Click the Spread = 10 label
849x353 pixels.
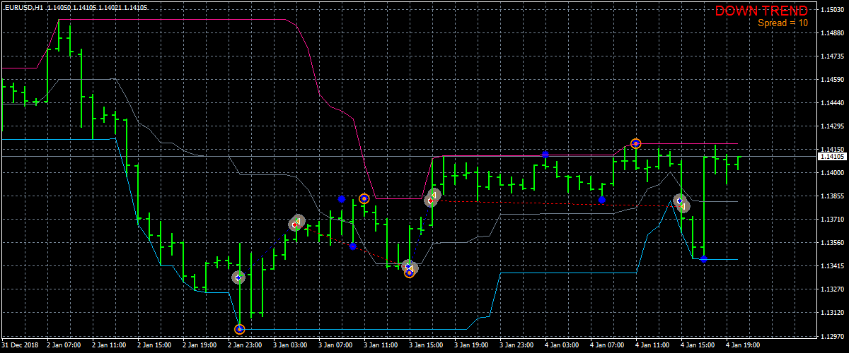pyautogui.click(x=782, y=23)
